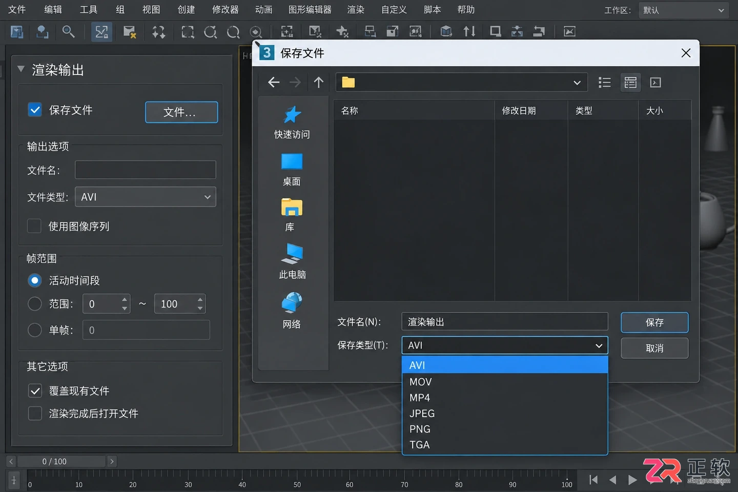This screenshot has width=738, height=492.
Task: Click the toolbar icon with yellow X badge
Action: [x=130, y=32]
